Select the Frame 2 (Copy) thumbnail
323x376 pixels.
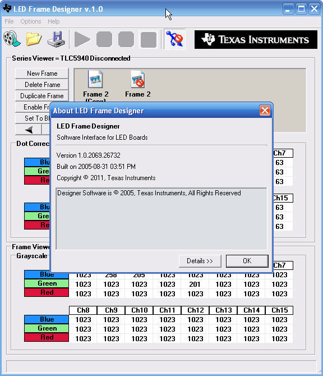point(95,86)
